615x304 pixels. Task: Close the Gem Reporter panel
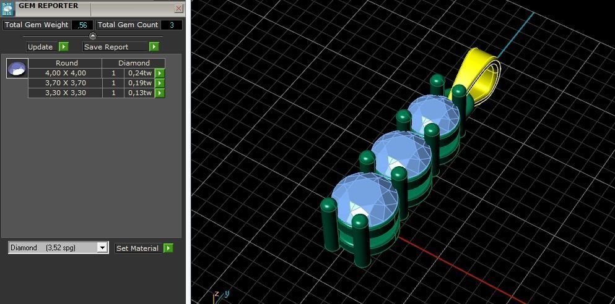[x=179, y=8]
